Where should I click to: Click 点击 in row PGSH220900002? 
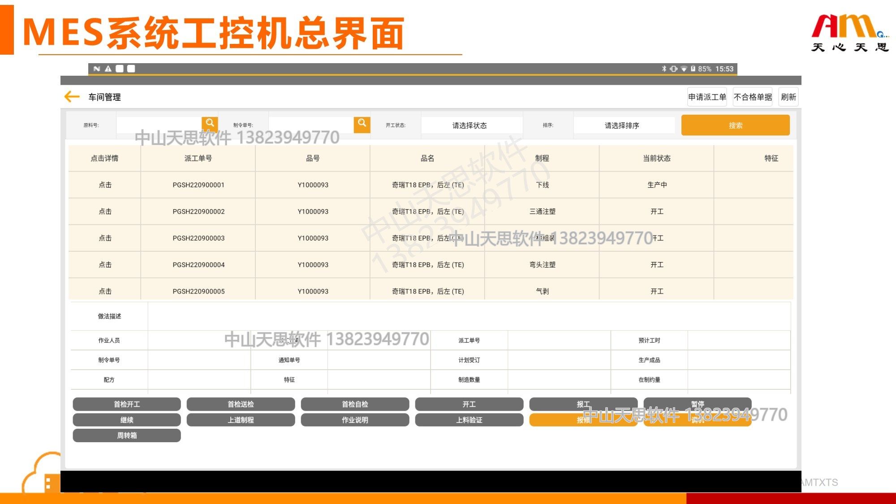point(105,211)
